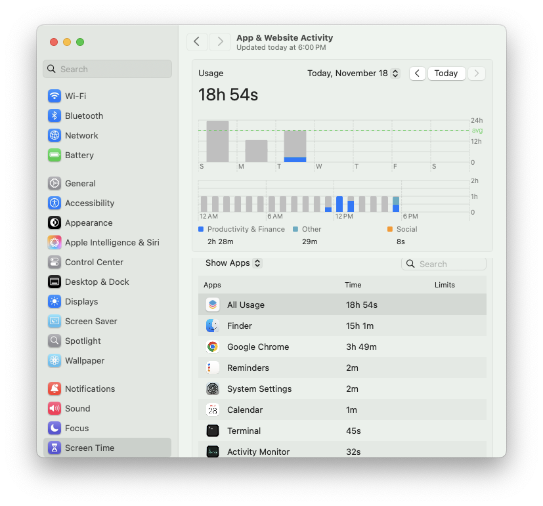Click Activity Monitor time value 32s
The width and height of the screenshot is (543, 506).
(x=353, y=452)
